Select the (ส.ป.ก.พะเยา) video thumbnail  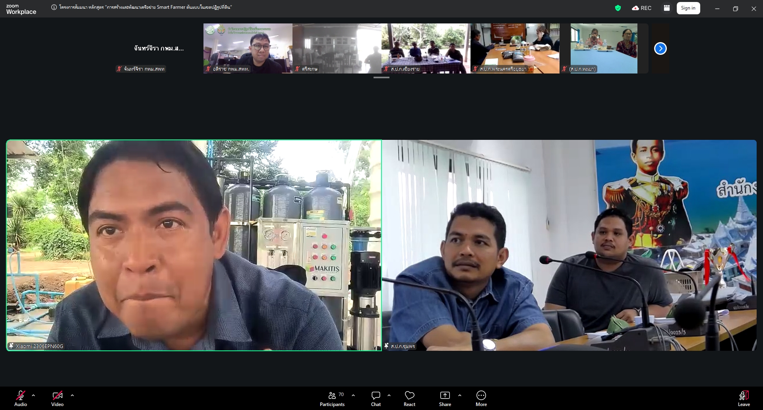604,48
